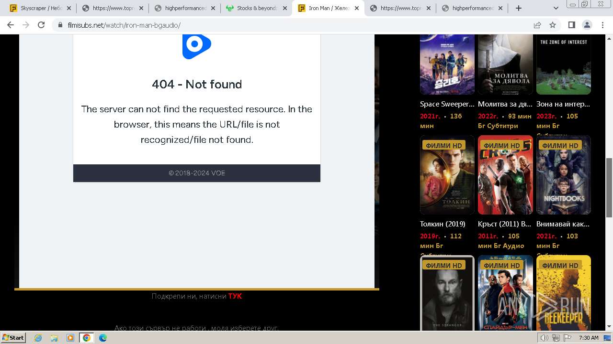The width and height of the screenshot is (613, 344).
Task: Open Action Center flag icon
Action: tap(568, 338)
